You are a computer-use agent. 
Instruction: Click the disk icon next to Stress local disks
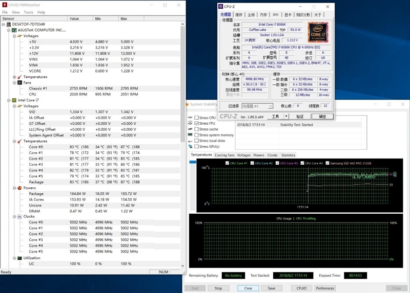click(x=190, y=141)
